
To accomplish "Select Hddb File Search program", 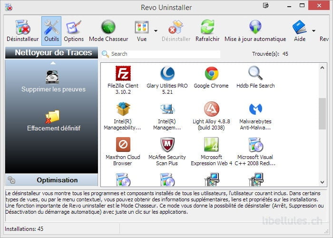I will pyautogui.click(x=255, y=77).
